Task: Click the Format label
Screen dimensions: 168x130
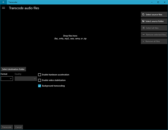Action: [4, 74]
